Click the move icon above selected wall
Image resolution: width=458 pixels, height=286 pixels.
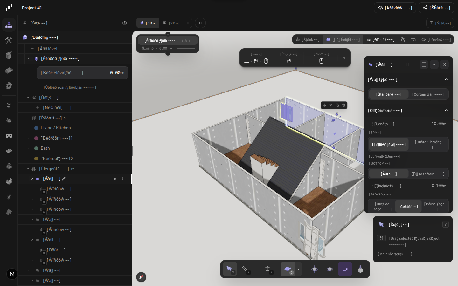(324, 105)
